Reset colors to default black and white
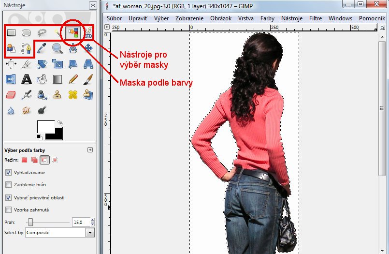This screenshot has width=389, height=254. (39, 137)
